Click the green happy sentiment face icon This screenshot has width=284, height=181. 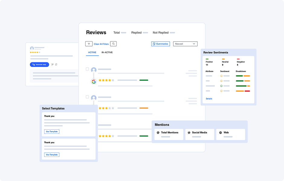pyautogui.click(x=221, y=86)
